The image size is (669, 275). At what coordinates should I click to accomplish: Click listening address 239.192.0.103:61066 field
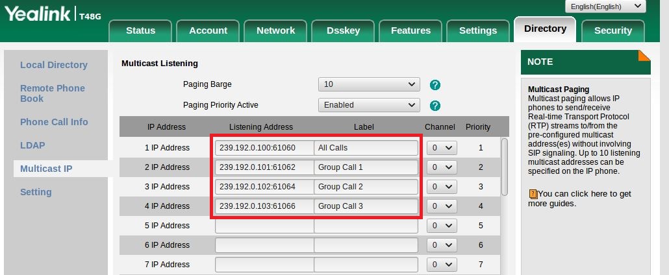(x=264, y=206)
